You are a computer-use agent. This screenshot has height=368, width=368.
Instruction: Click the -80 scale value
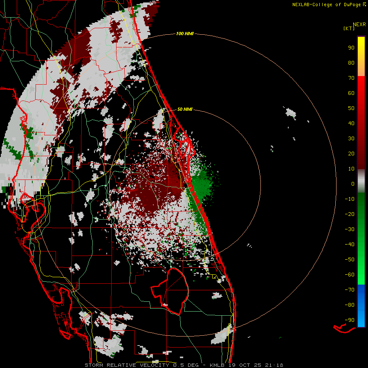(350, 305)
